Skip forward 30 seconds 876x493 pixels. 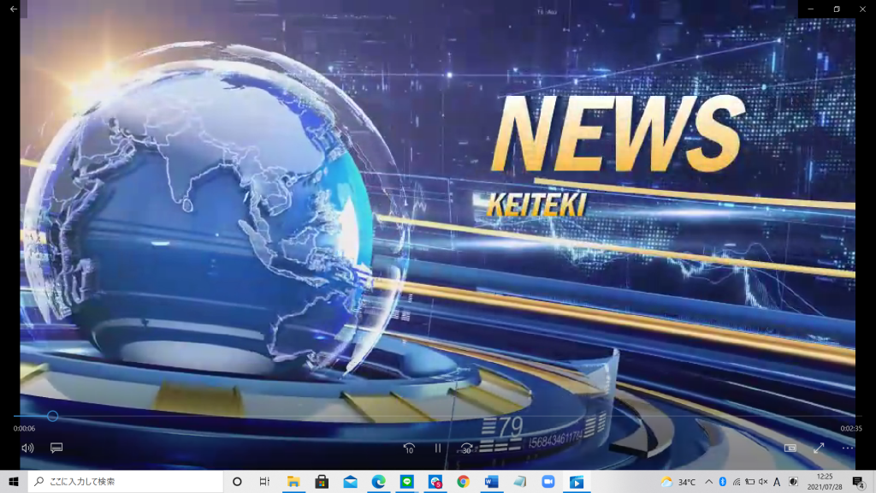point(466,448)
